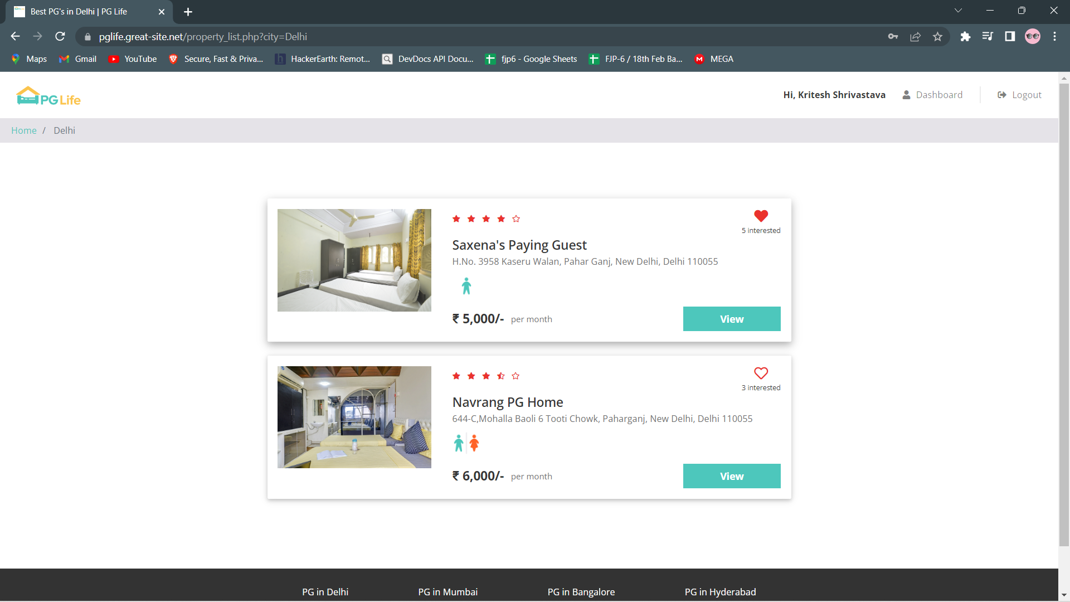Click the boys accommodation icon under Saxena's Paying Guest
This screenshot has width=1070, height=602.
(x=466, y=286)
